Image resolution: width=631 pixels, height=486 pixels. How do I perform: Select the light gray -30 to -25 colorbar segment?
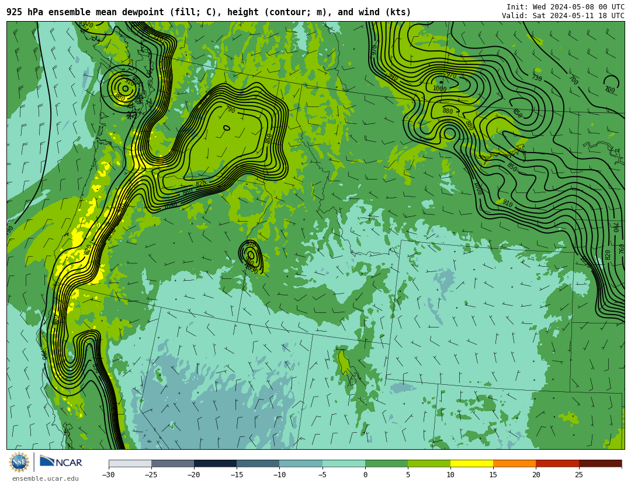click(130, 463)
